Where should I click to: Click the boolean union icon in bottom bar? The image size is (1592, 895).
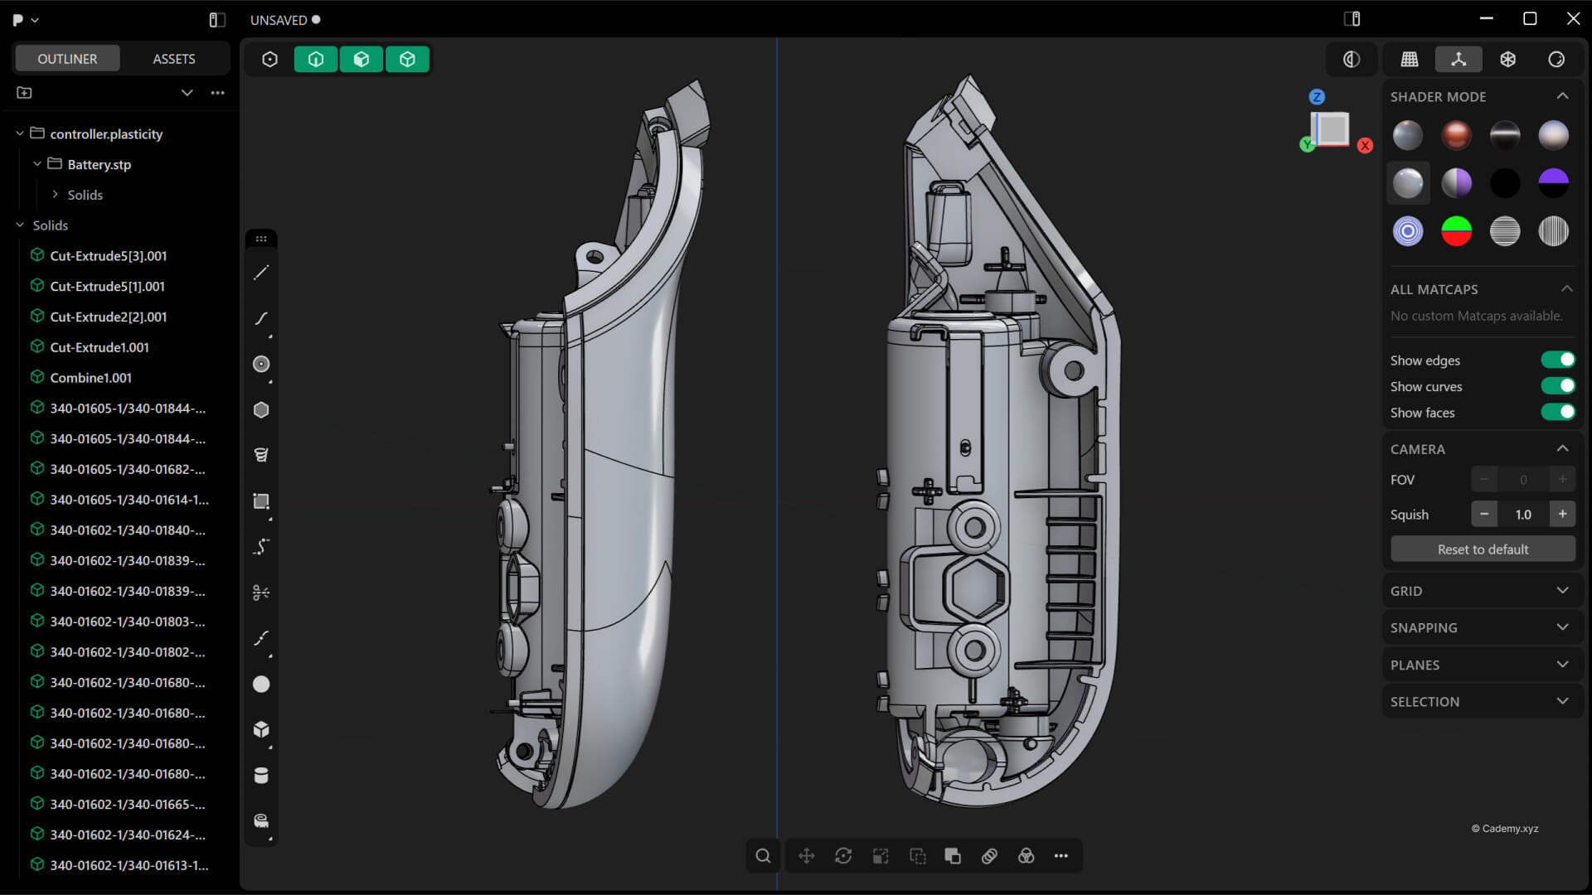point(953,856)
